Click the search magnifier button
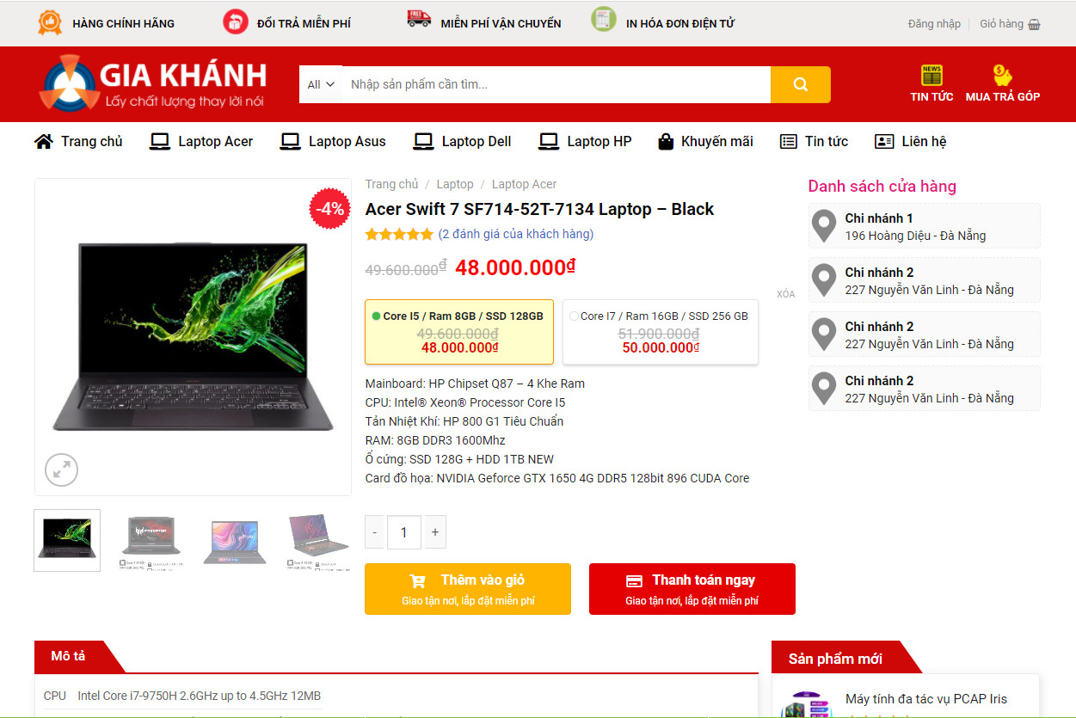 [800, 84]
